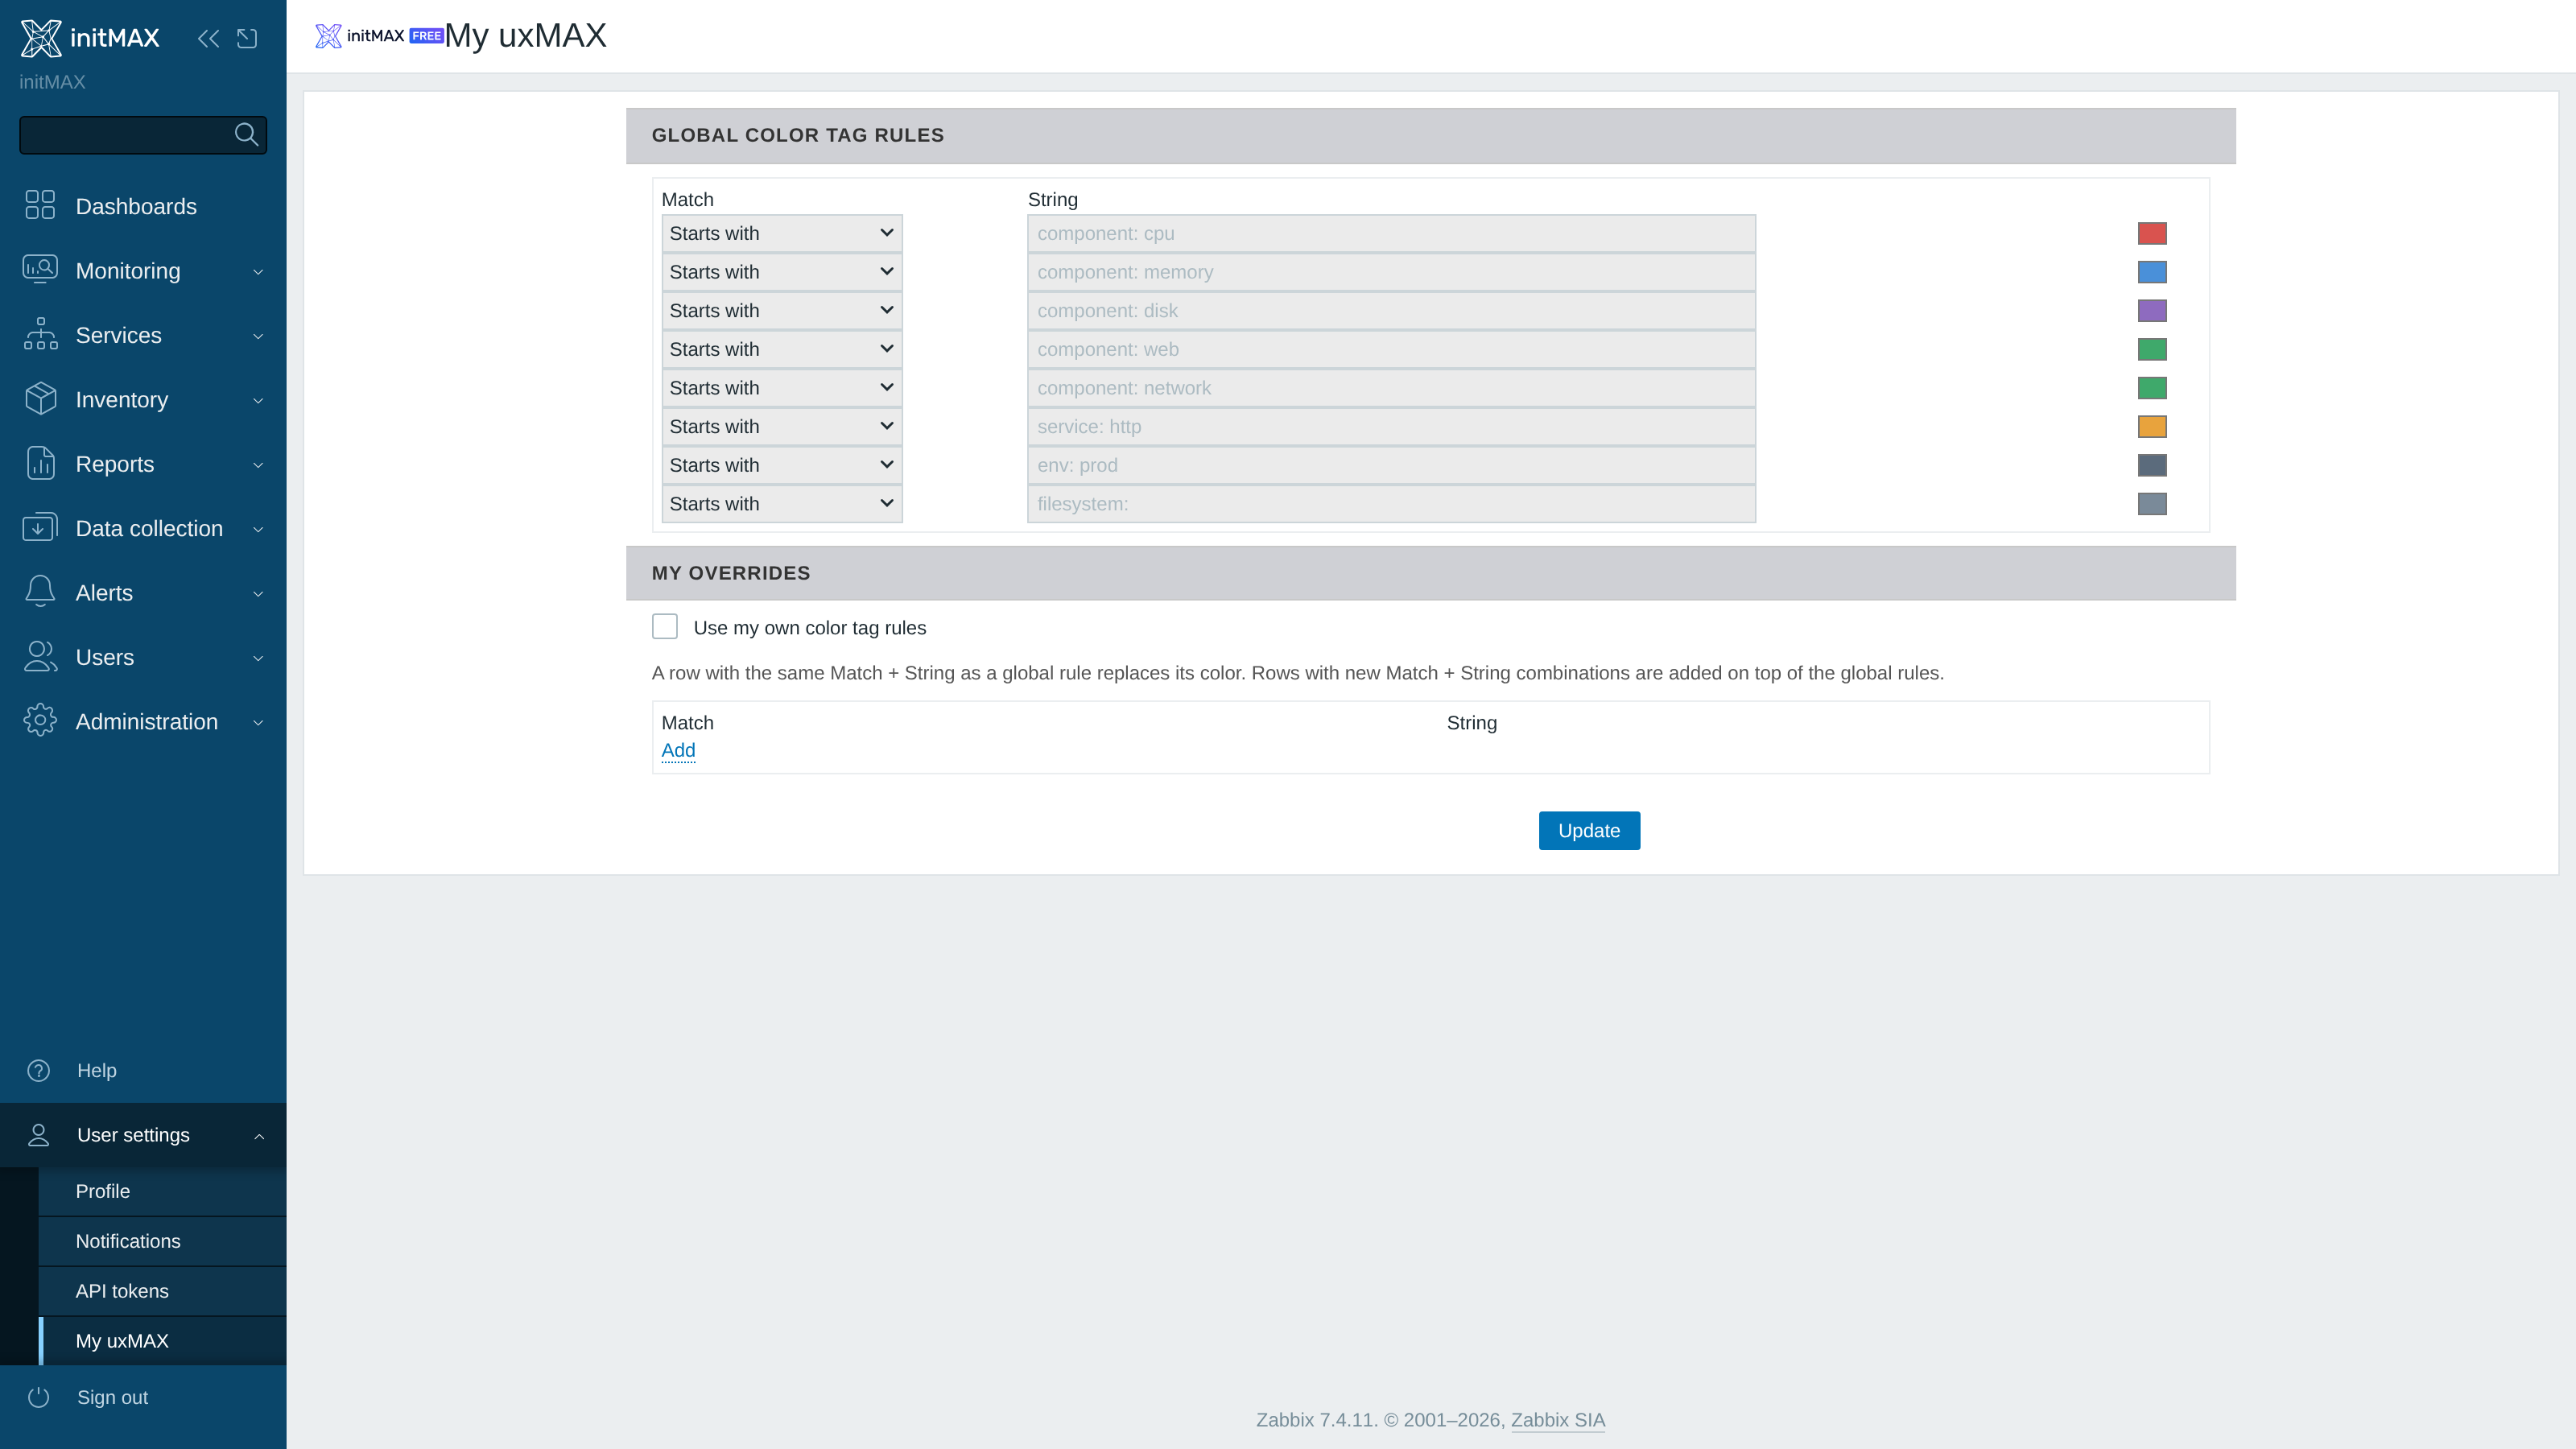Click the gray swatch for filesystem: rule
Screen dimensions: 2576x1449
click(2152, 504)
